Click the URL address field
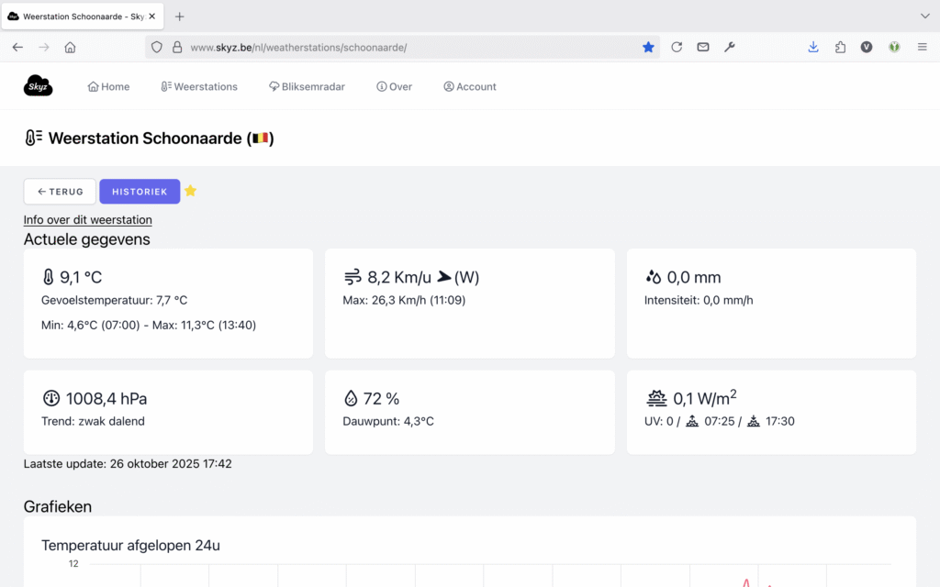The height and width of the screenshot is (587, 940). pos(404,47)
